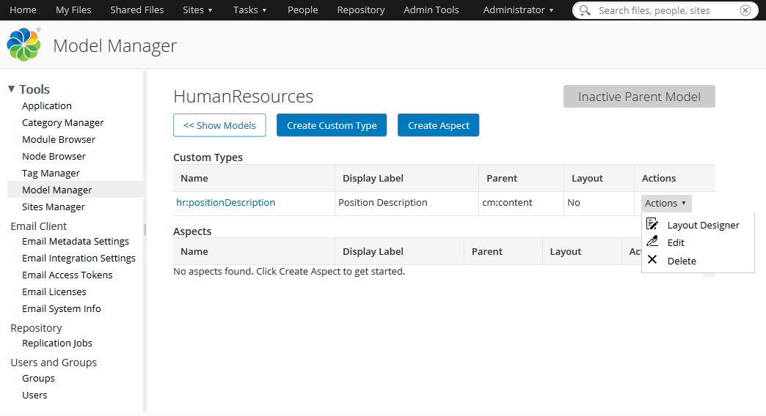Open Groups in sidebar
This screenshot has width=766, height=416.
38,378
